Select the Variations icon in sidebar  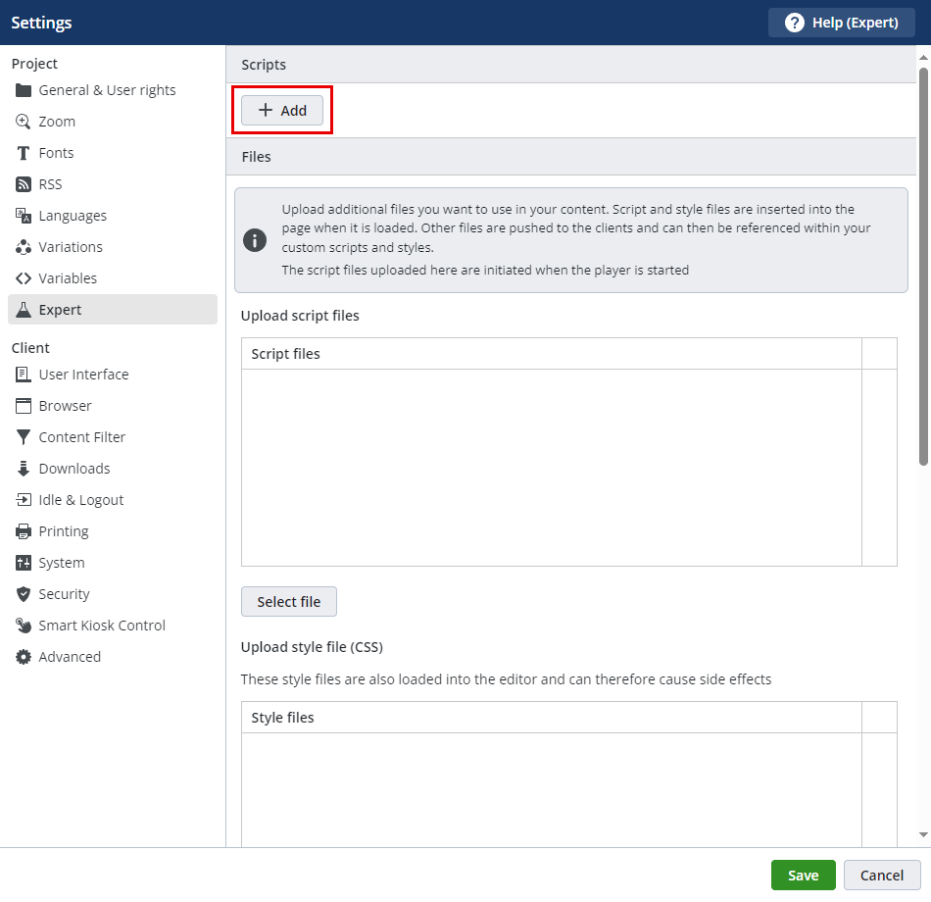pos(24,247)
